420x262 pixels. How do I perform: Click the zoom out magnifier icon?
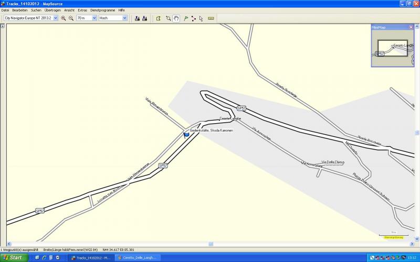click(71, 18)
